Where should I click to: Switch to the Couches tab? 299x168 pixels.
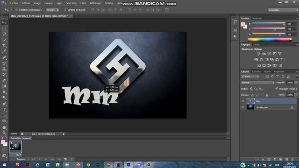point(256,71)
